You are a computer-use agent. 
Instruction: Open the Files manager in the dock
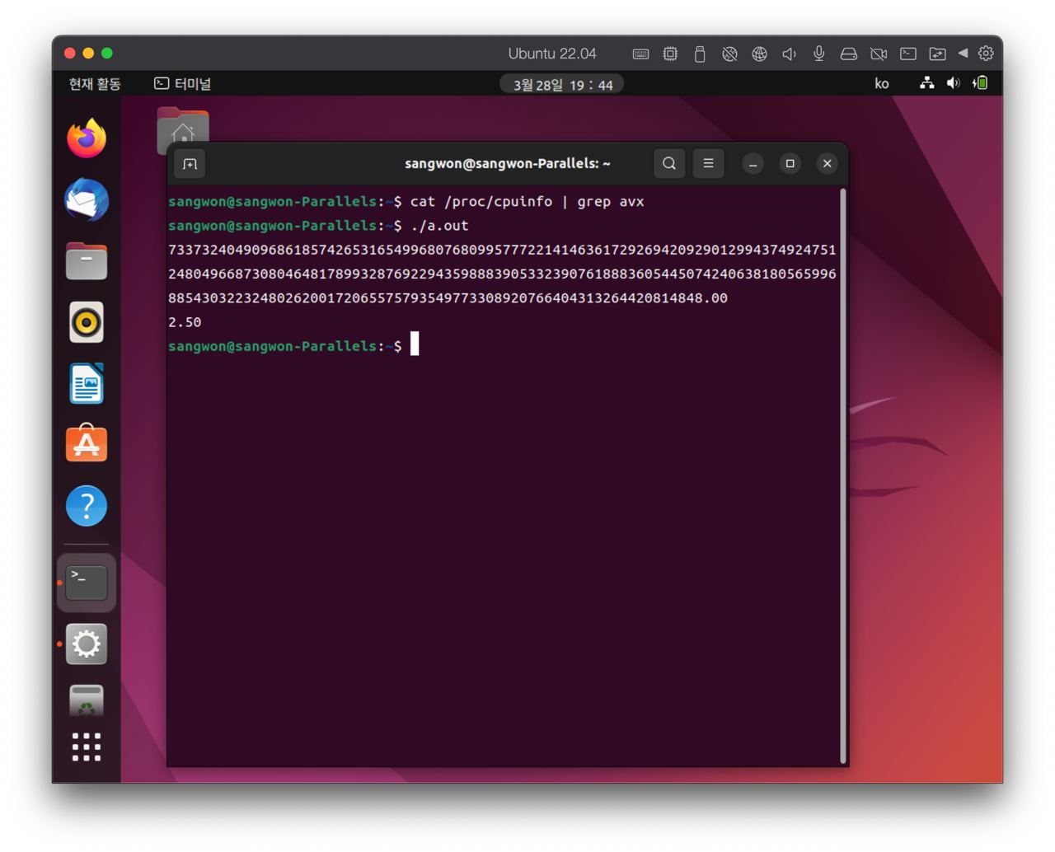pyautogui.click(x=87, y=261)
